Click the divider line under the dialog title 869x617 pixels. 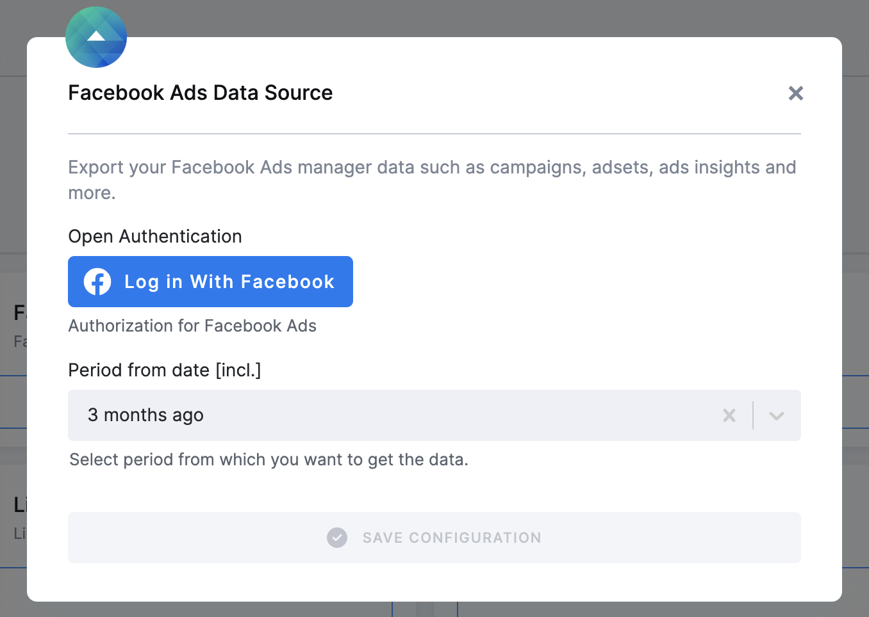(x=434, y=134)
